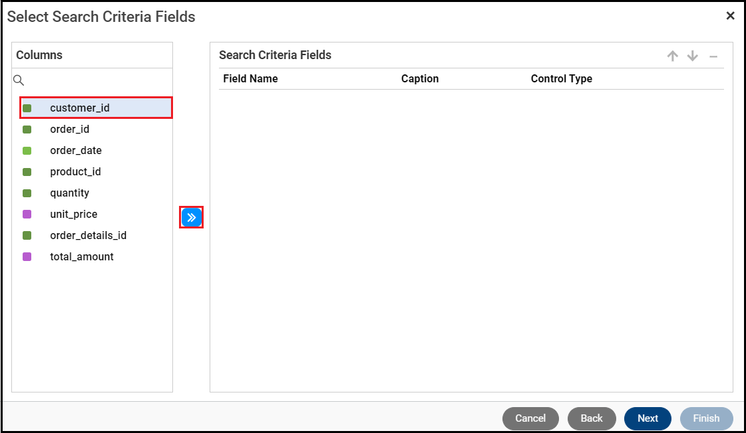Click the purple icon beside unit_price
This screenshot has height=433, width=746.
(27, 215)
